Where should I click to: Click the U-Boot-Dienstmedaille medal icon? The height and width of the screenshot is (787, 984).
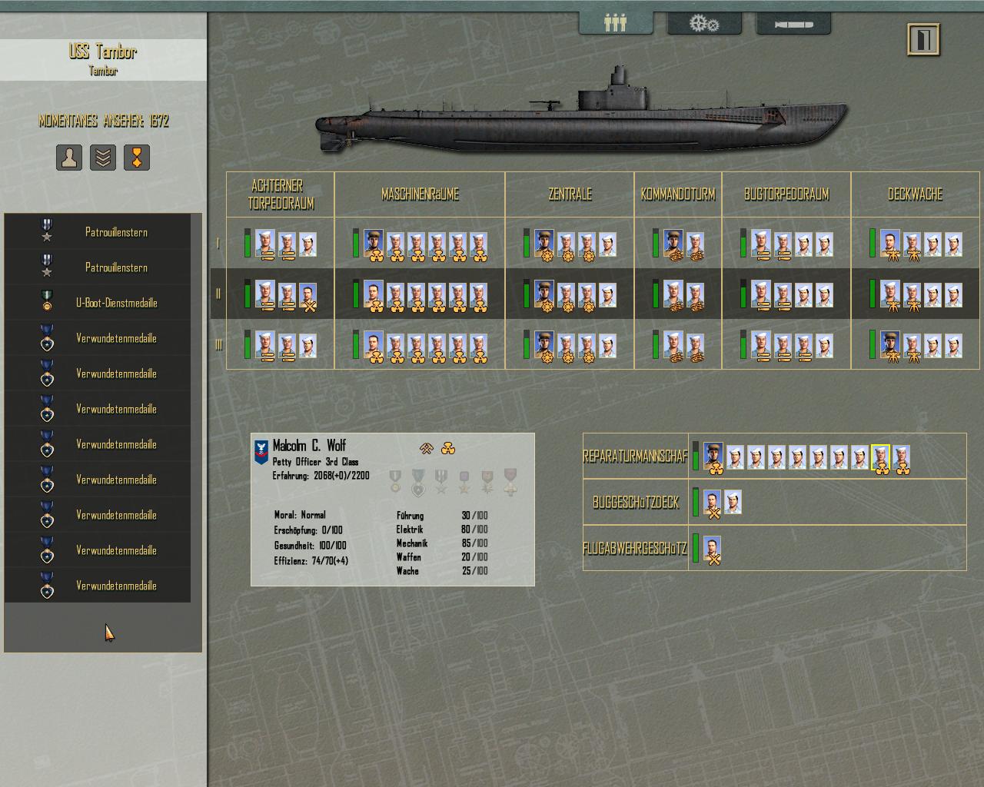47,301
